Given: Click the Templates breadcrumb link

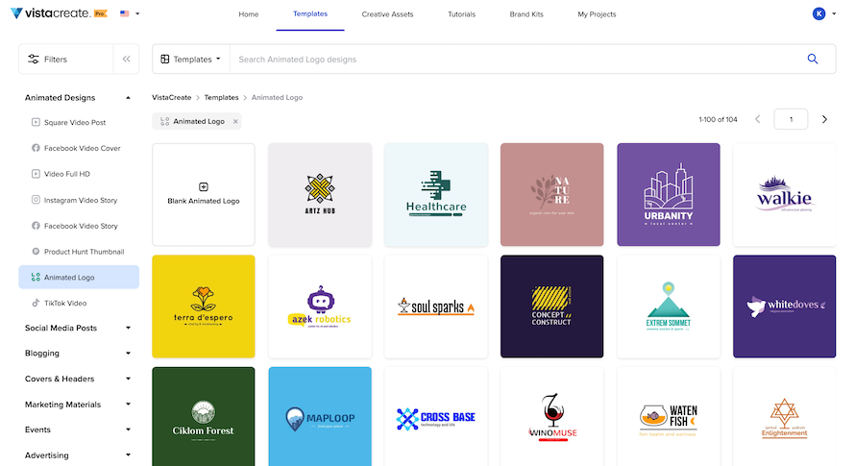Looking at the screenshot, I should point(221,98).
